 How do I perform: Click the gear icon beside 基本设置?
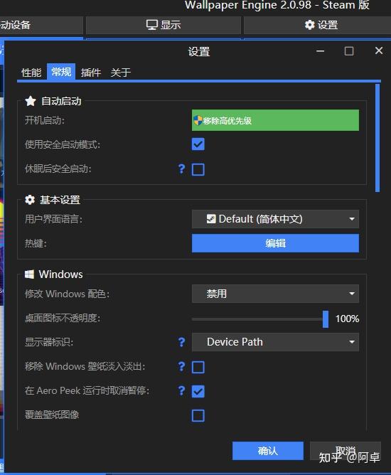[30, 200]
